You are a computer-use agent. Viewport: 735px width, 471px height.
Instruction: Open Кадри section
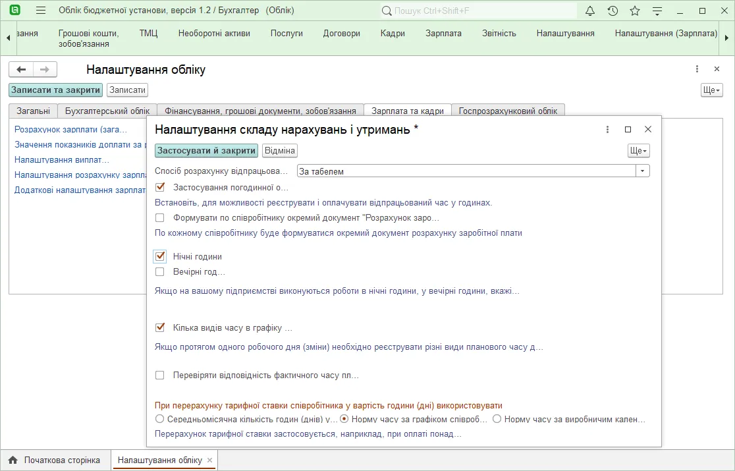393,34
